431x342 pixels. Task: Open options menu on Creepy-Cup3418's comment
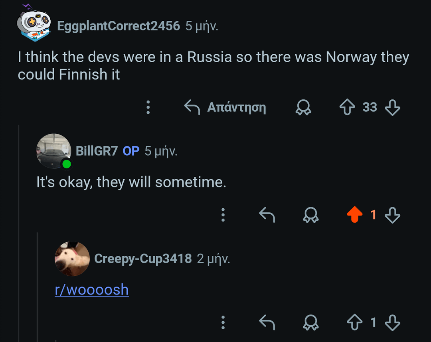coord(223,322)
